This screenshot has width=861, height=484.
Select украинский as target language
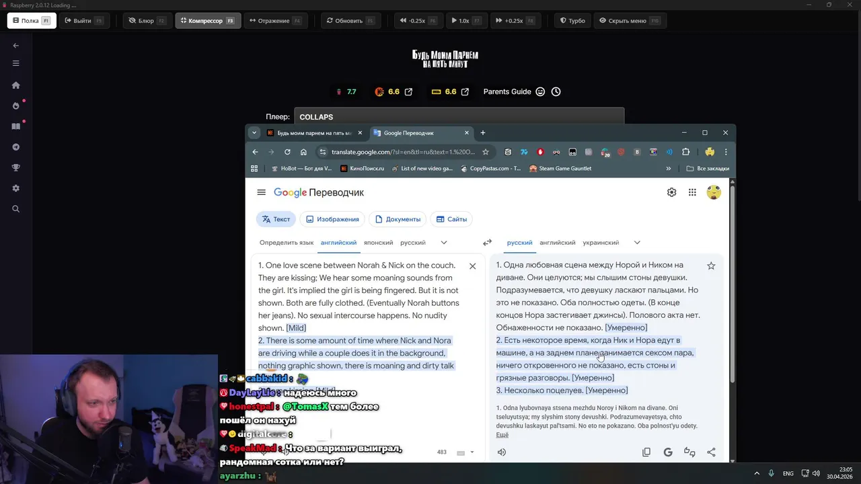[x=601, y=243]
